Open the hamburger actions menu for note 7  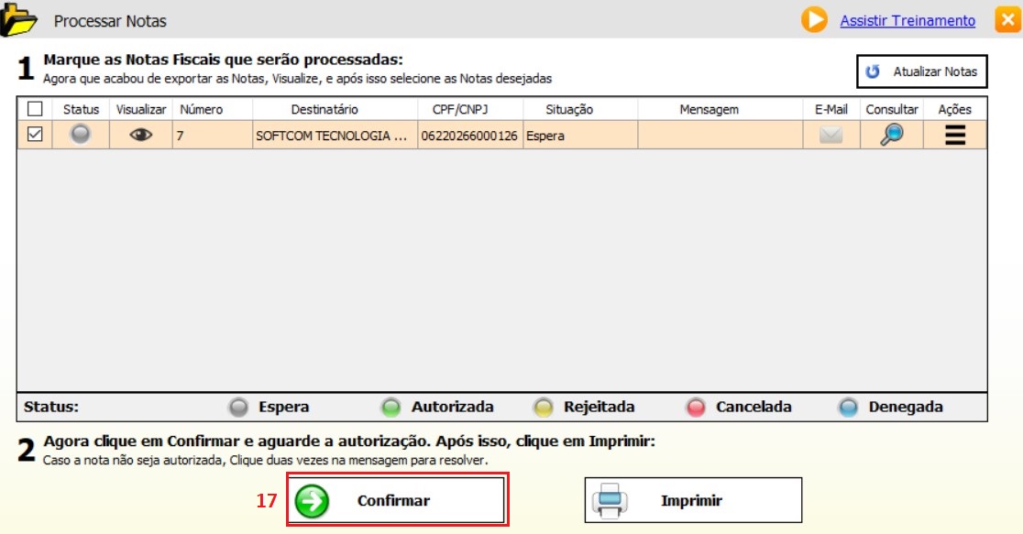point(955,135)
